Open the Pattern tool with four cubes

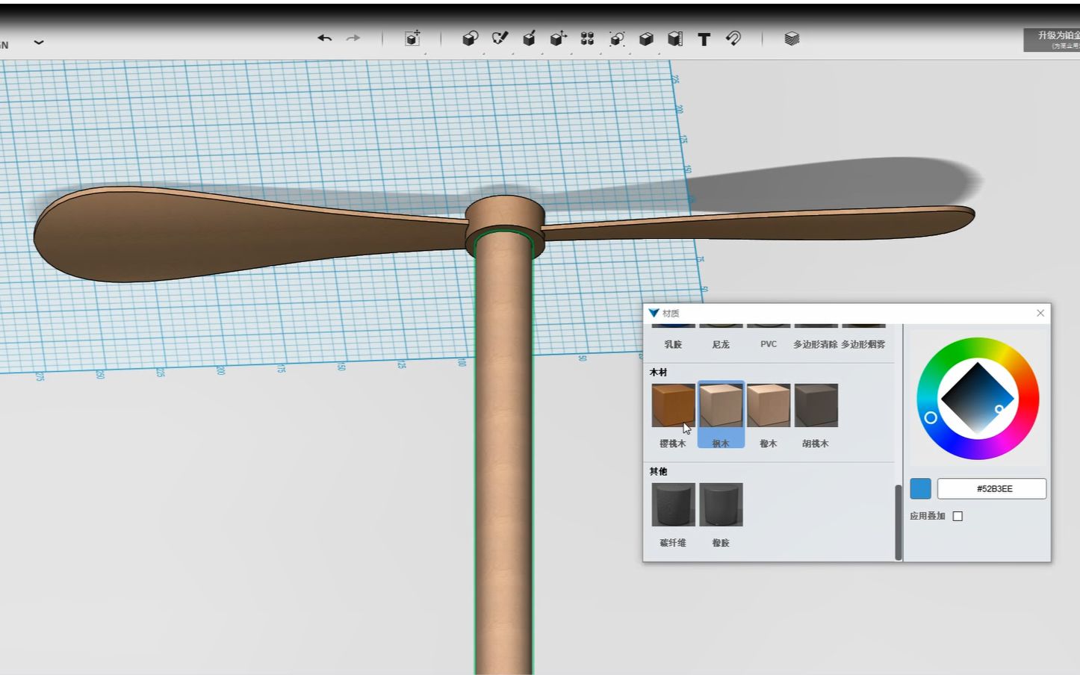tap(587, 39)
